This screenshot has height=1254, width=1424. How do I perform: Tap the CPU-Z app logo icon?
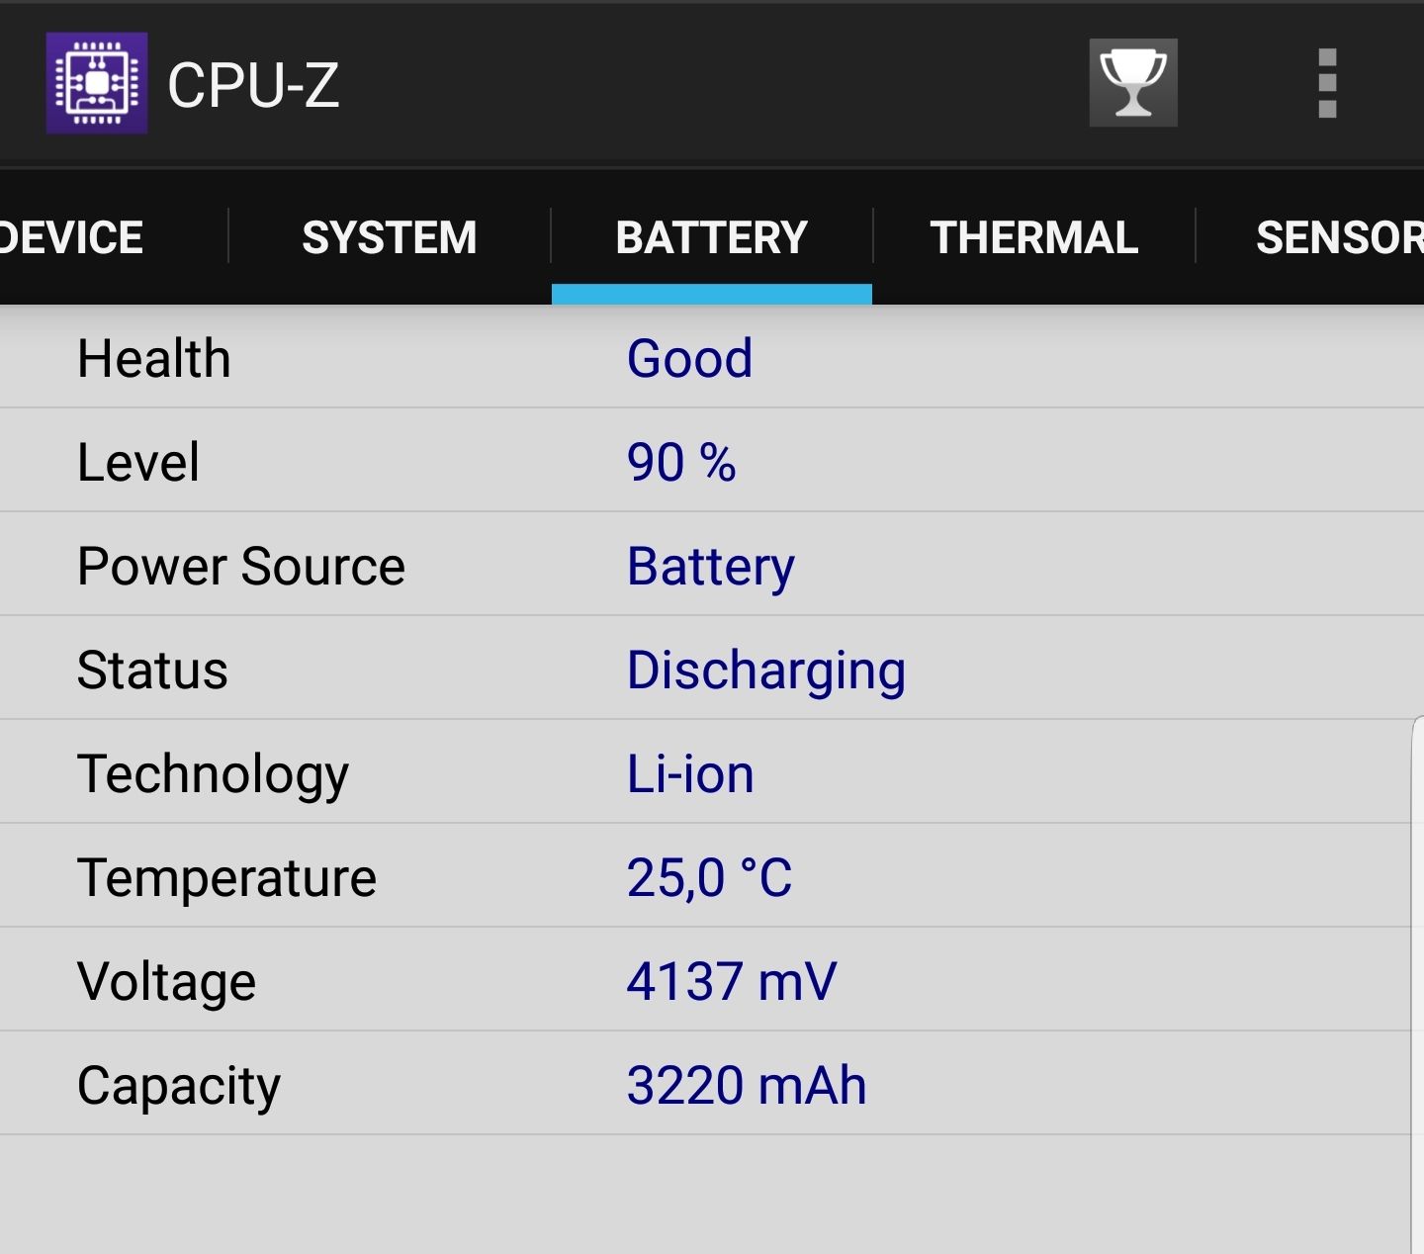tap(97, 83)
